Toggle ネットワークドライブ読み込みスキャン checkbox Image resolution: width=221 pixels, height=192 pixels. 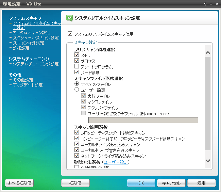tap(77, 156)
